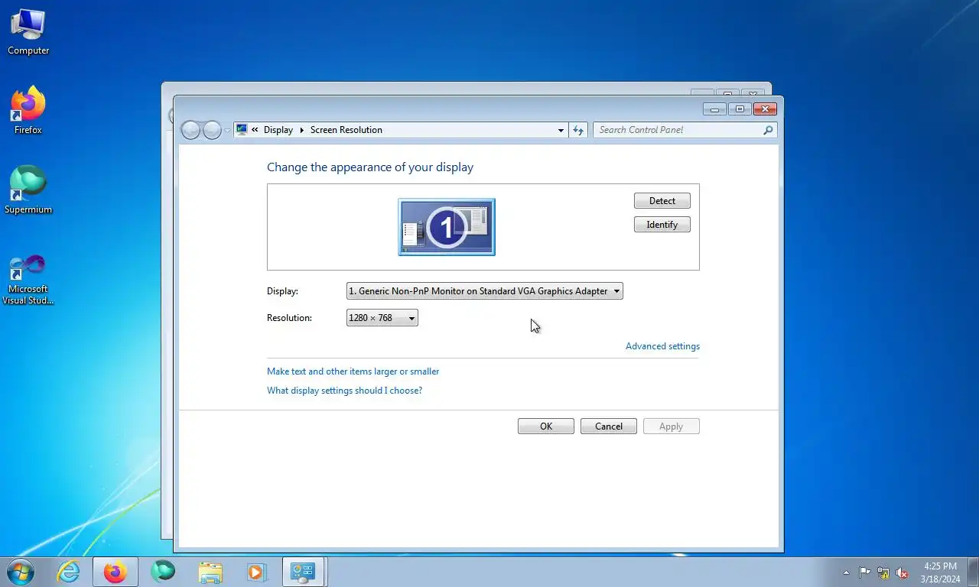Open the Display monitor dropdown
The width and height of the screenshot is (979, 587).
pos(485,291)
